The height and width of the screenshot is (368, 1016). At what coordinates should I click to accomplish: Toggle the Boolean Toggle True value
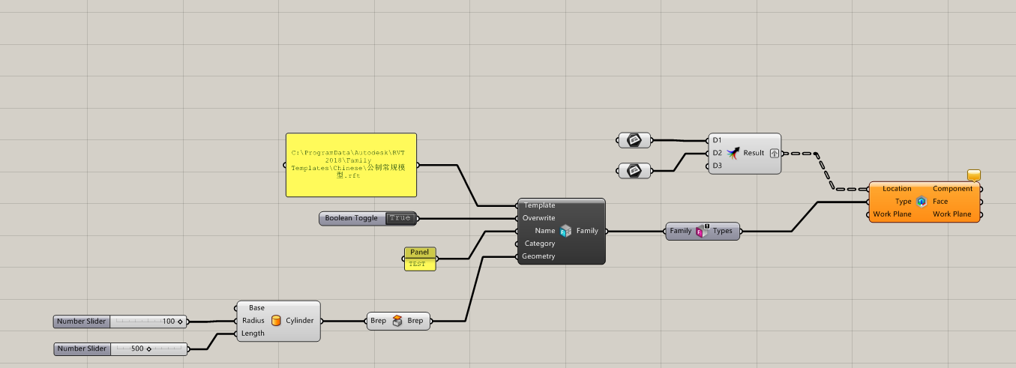point(400,218)
